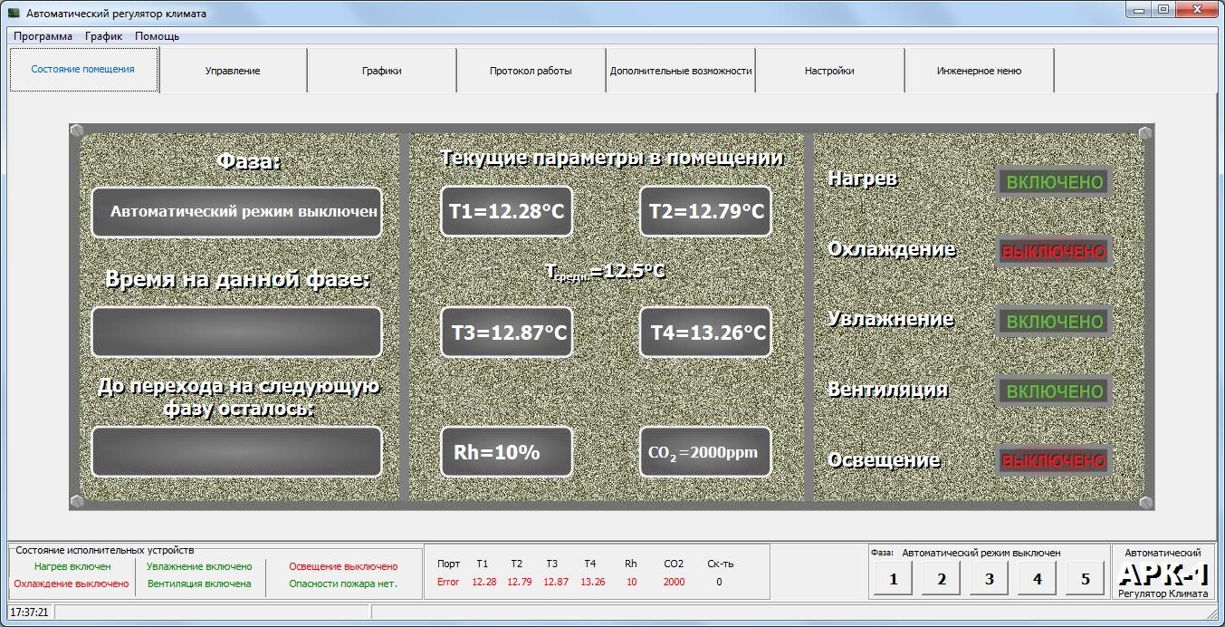Toggle the Освещение ВЫКЛЮЧЕНО indicator
The height and width of the screenshot is (627, 1225).
(x=1055, y=461)
